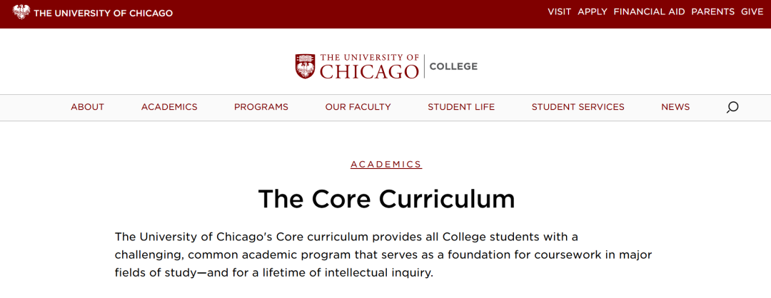Click the CHICAGO wordmark in header logo
771x298 pixels.
pos(369,71)
